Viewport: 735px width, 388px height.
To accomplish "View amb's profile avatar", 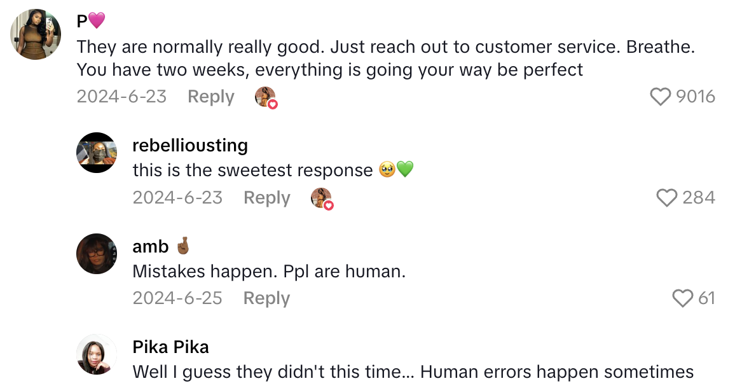I will pyautogui.click(x=97, y=254).
